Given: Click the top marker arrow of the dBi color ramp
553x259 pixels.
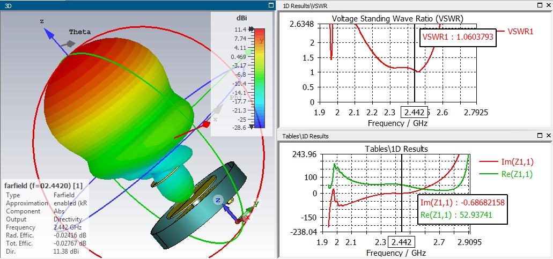Looking at the screenshot, I should tap(251, 29).
